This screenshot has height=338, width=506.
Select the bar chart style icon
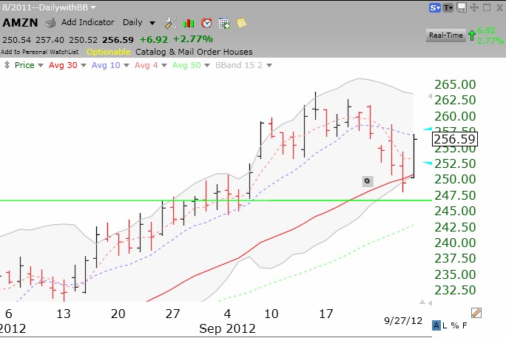189,23
